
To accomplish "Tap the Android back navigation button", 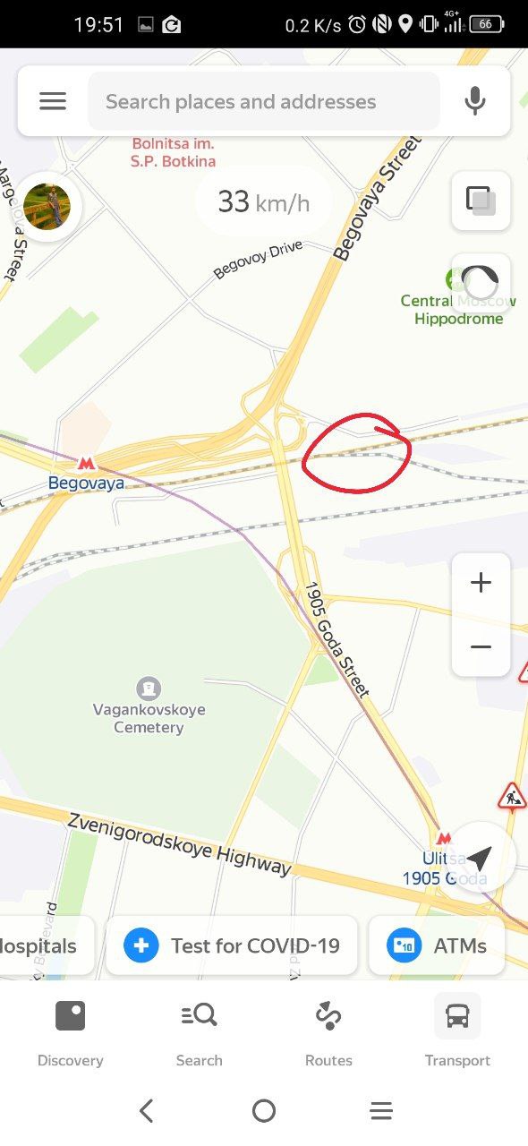I will [147, 1111].
